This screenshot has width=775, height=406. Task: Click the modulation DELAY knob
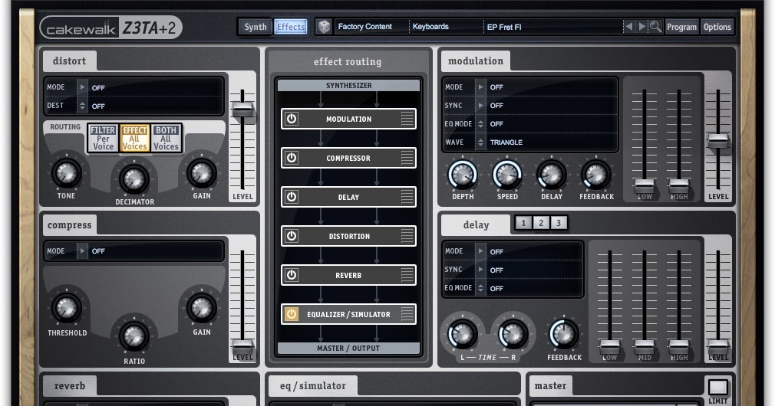click(x=552, y=174)
